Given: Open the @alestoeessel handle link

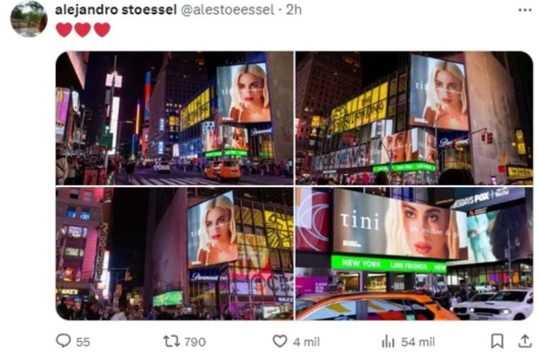Looking at the screenshot, I should [x=227, y=10].
